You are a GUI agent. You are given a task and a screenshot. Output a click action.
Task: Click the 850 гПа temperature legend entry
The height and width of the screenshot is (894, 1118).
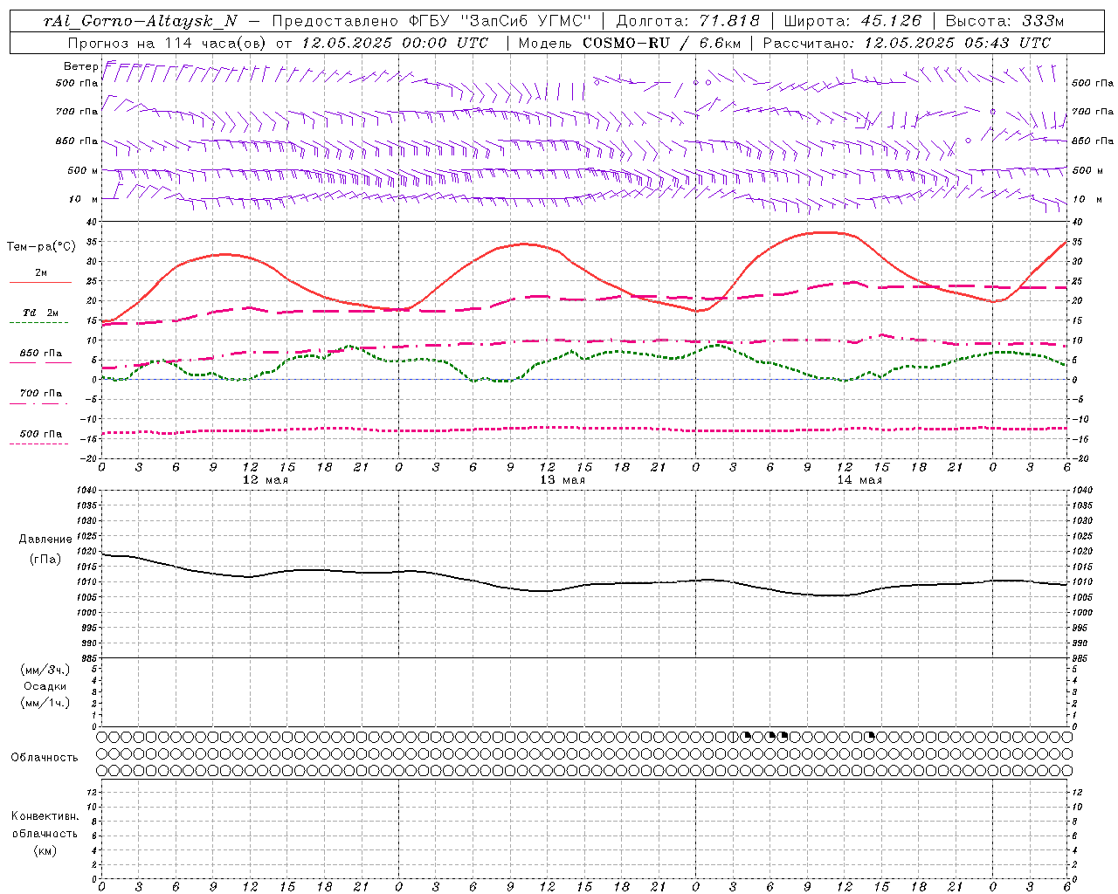point(41,354)
